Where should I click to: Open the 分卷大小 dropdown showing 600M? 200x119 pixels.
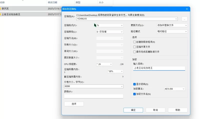pos(93,86)
